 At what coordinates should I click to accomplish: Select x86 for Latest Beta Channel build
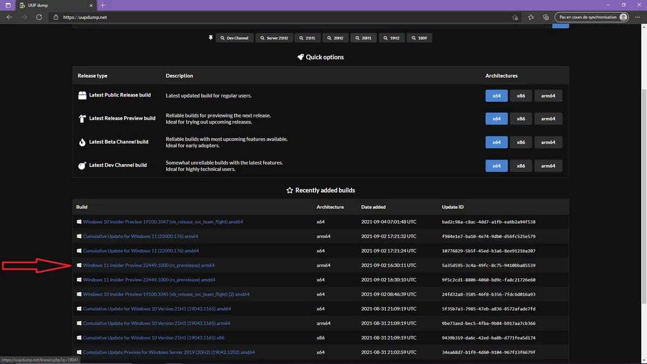tap(520, 142)
